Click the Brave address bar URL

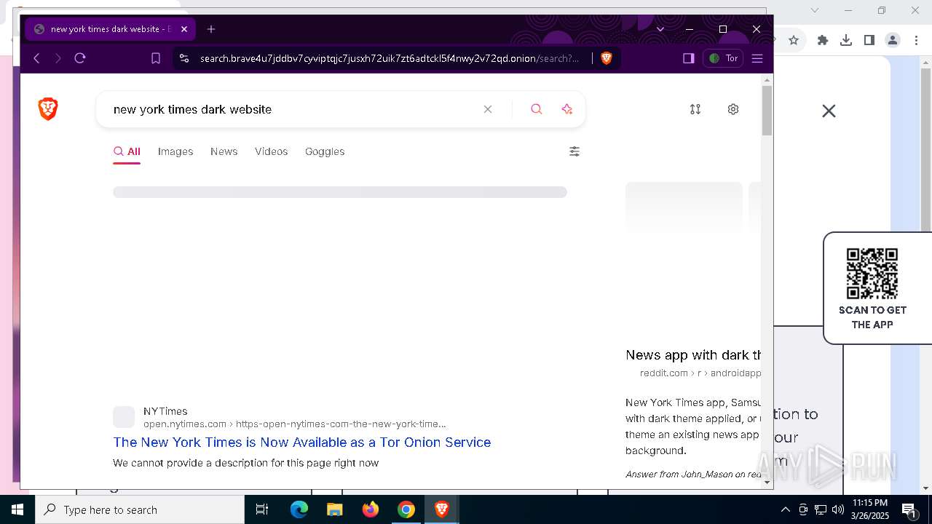390,58
